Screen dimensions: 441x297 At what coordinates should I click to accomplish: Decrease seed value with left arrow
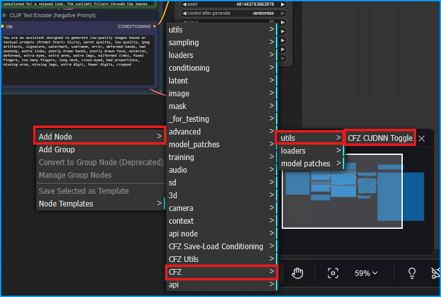pyautogui.click(x=185, y=4)
